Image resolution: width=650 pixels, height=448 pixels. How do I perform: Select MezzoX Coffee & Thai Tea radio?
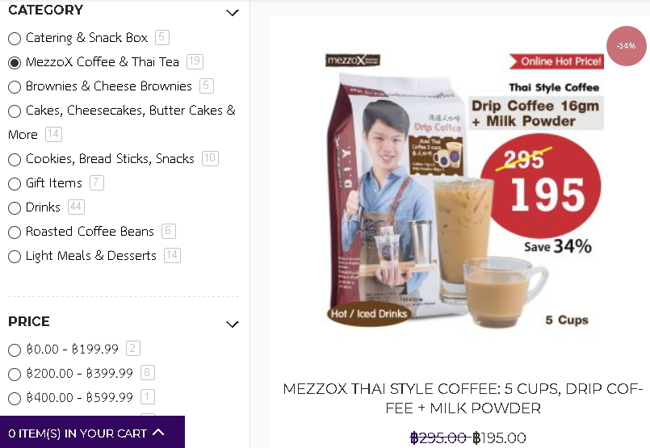(15, 63)
